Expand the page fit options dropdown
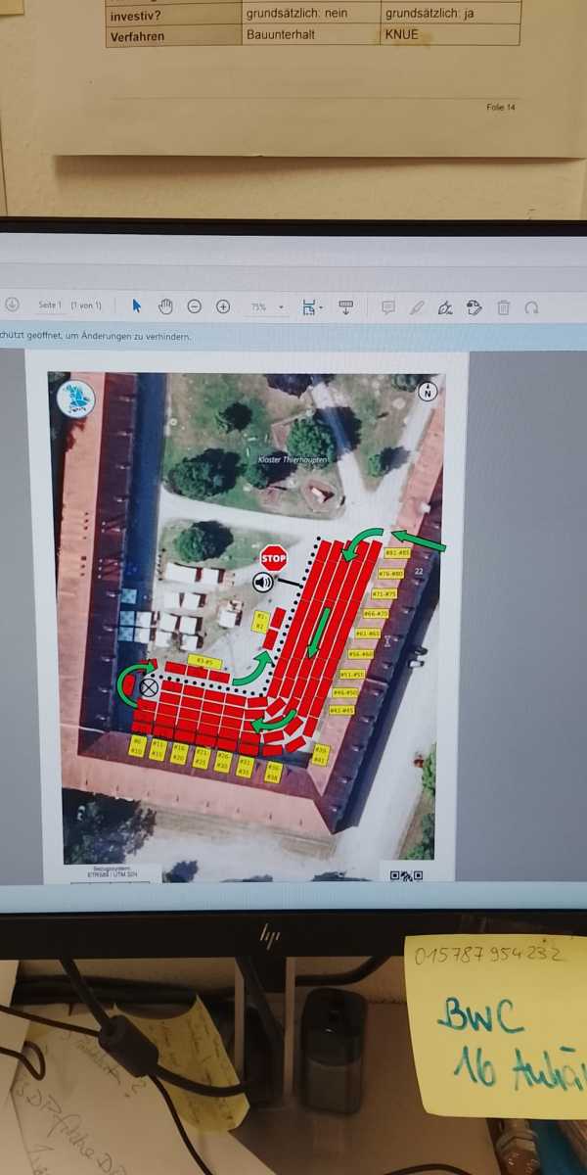Viewport: 587px width, 1175px height. point(313,307)
